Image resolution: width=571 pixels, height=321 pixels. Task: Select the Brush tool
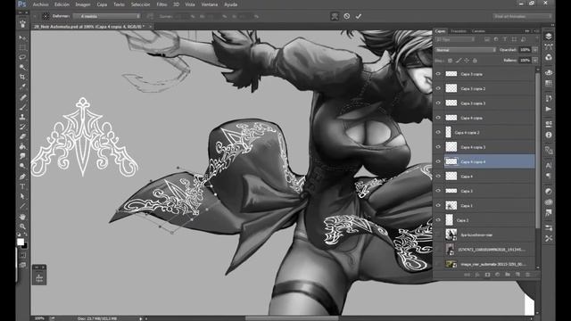coord(22,107)
